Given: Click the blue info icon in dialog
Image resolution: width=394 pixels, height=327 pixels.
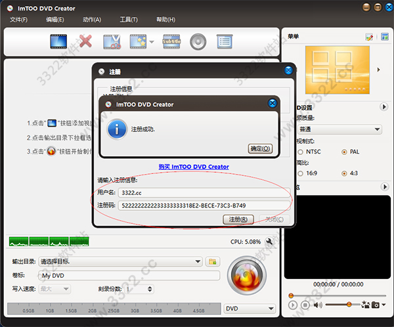Looking at the screenshot, I should 117,129.
